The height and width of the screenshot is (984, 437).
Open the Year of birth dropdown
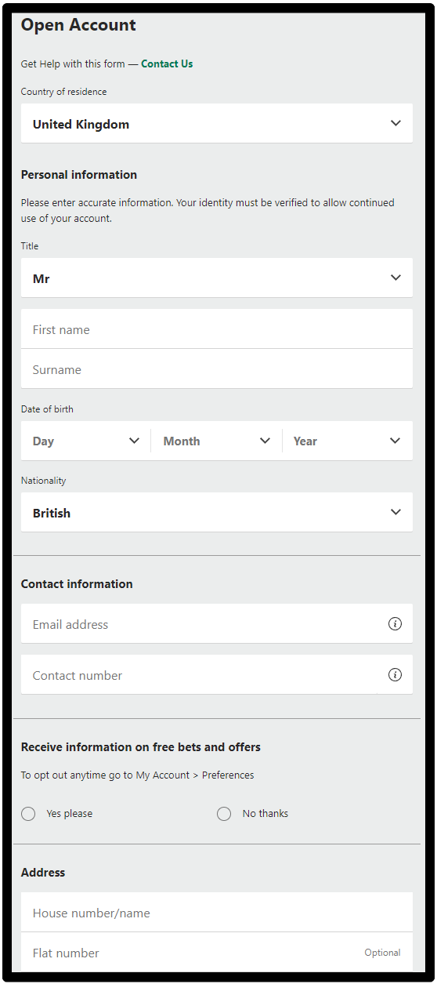tap(348, 441)
